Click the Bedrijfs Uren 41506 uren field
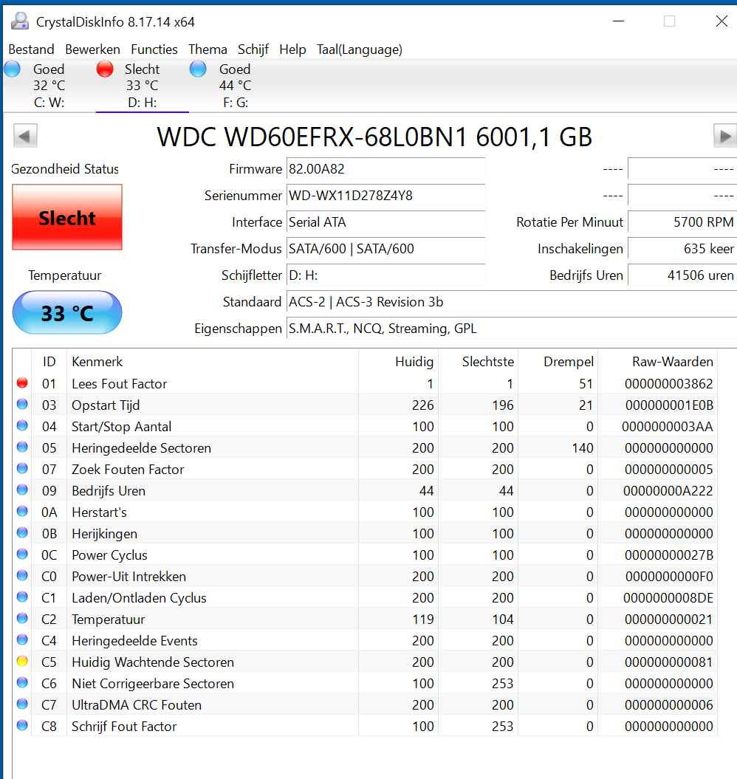737x779 pixels. point(682,275)
